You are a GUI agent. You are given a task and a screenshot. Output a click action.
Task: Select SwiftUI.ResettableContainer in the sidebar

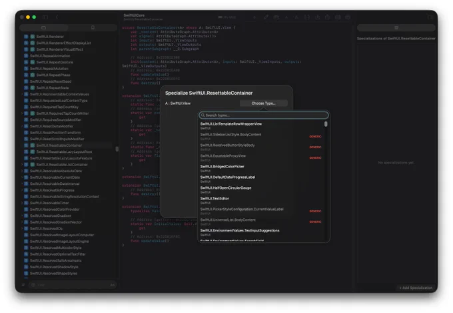click(x=66, y=145)
